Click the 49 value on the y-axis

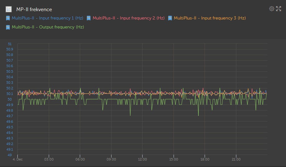pos(10,155)
